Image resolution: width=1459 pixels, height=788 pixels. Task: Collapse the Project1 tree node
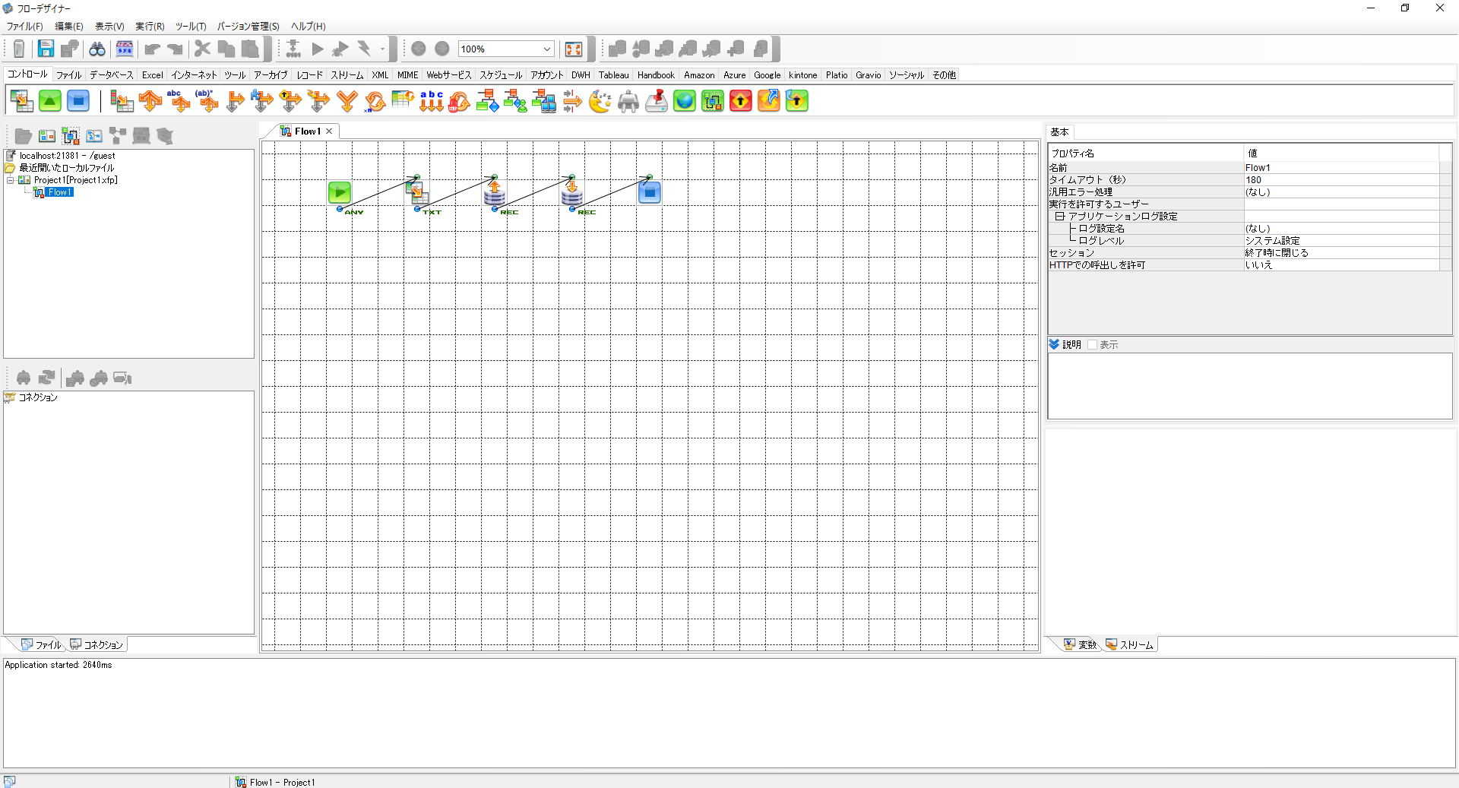click(11, 180)
